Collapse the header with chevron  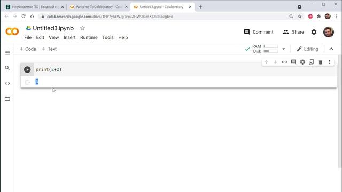click(331, 49)
